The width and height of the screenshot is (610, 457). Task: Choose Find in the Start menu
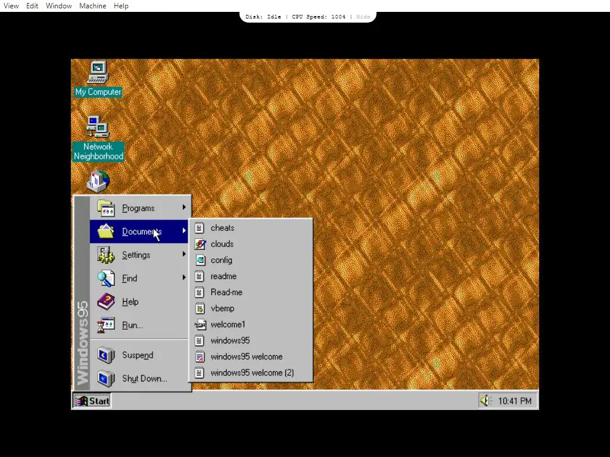139,278
